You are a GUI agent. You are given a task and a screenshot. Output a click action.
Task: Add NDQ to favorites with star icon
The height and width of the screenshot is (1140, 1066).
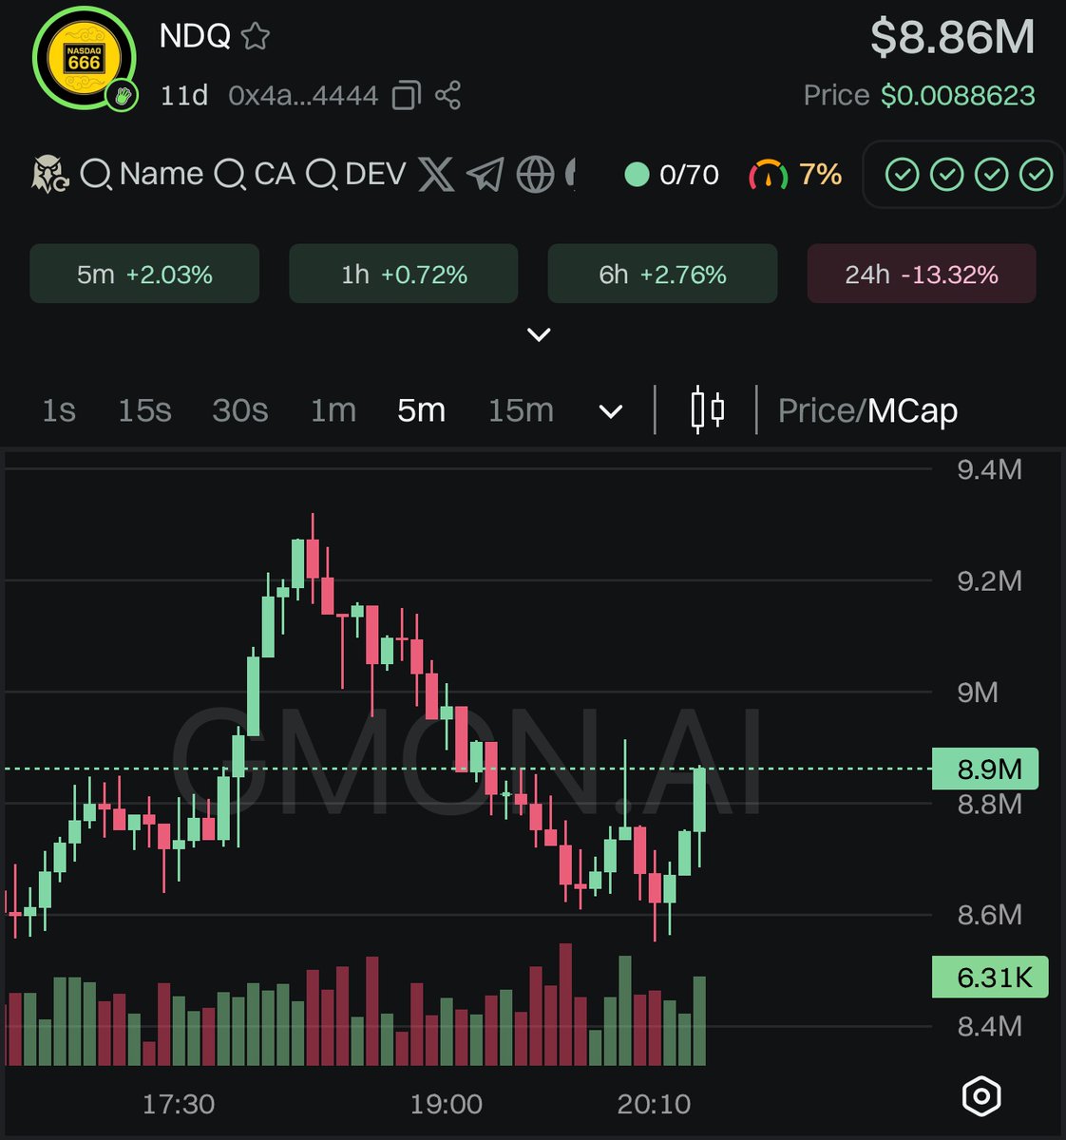pyautogui.click(x=256, y=37)
